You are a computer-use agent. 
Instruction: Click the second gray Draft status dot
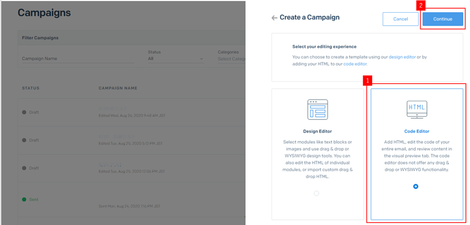click(x=24, y=140)
